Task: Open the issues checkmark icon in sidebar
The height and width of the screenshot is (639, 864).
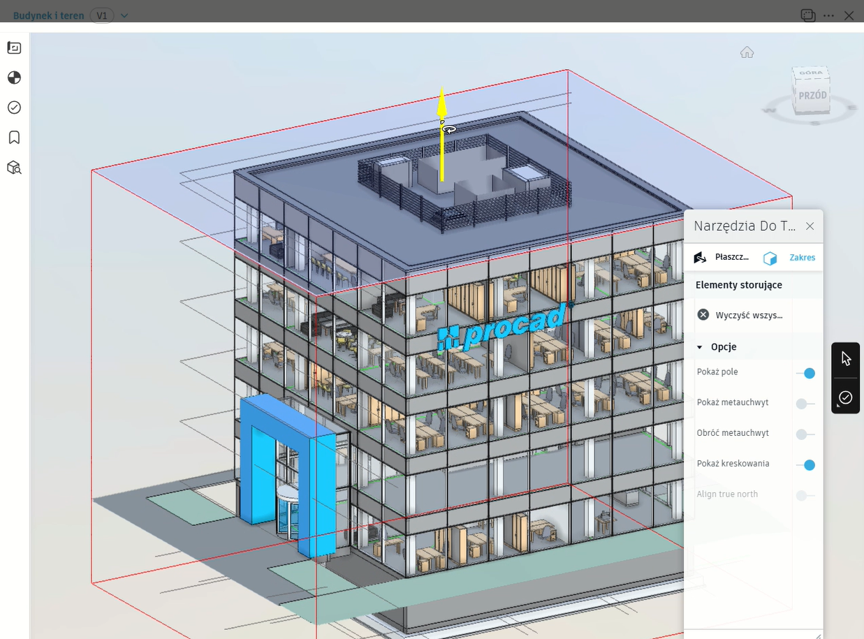Action: (14, 108)
